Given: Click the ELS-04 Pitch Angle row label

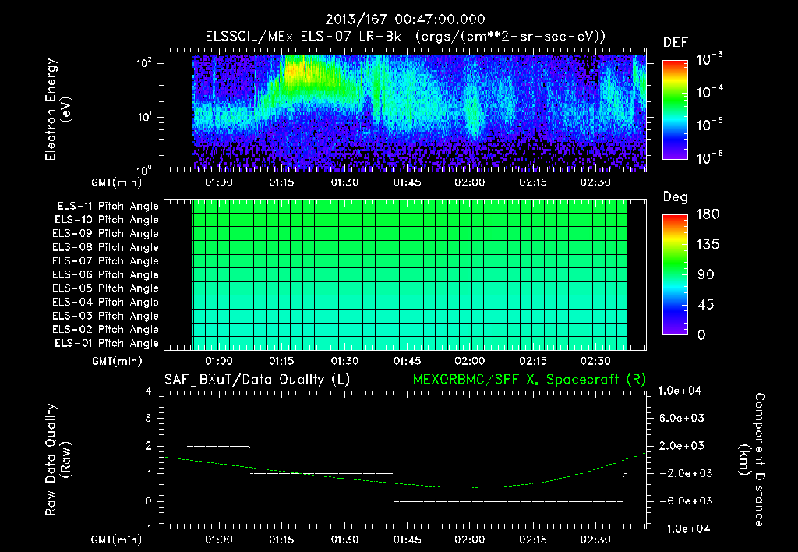Looking at the screenshot, I should click(x=105, y=303).
